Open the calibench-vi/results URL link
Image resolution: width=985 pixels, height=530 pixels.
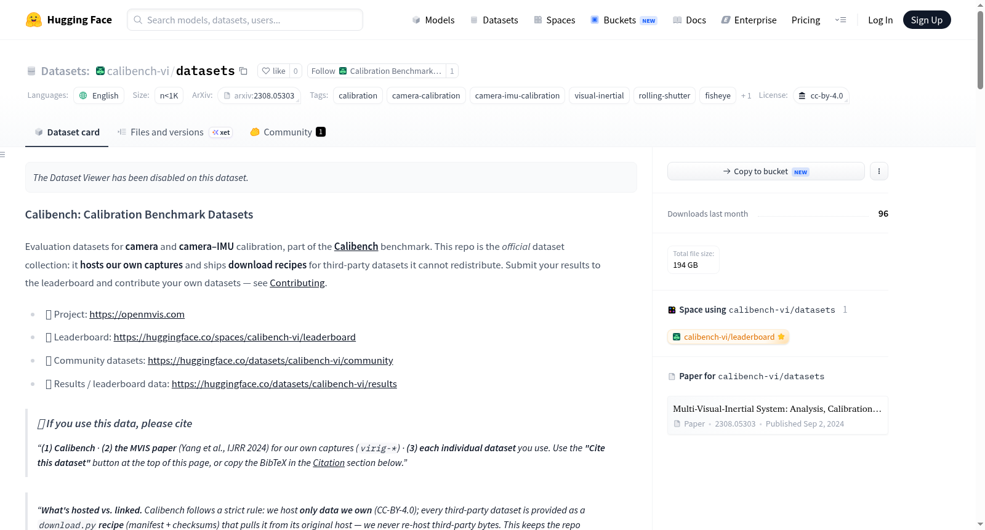point(284,383)
